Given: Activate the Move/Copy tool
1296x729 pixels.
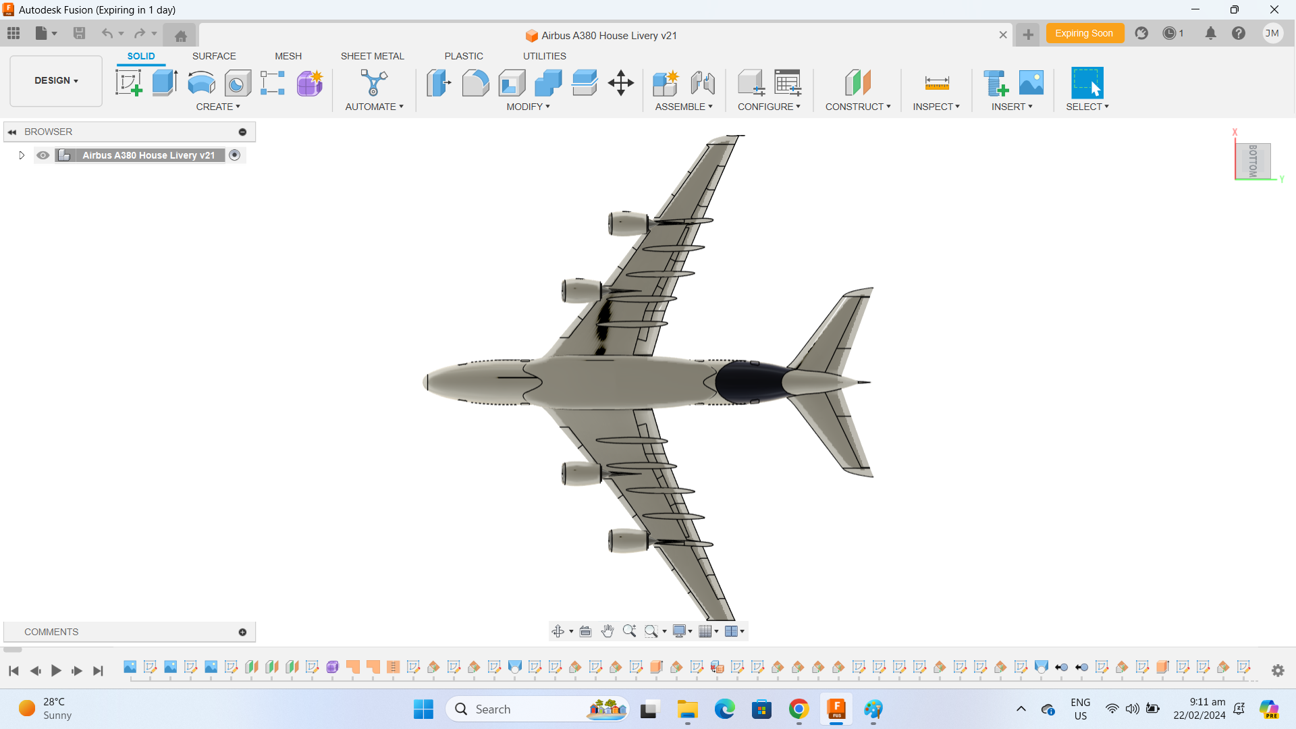Looking at the screenshot, I should (620, 82).
